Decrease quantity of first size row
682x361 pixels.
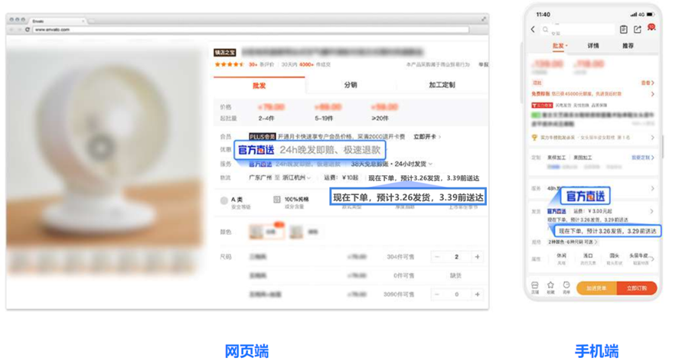pos(437,257)
